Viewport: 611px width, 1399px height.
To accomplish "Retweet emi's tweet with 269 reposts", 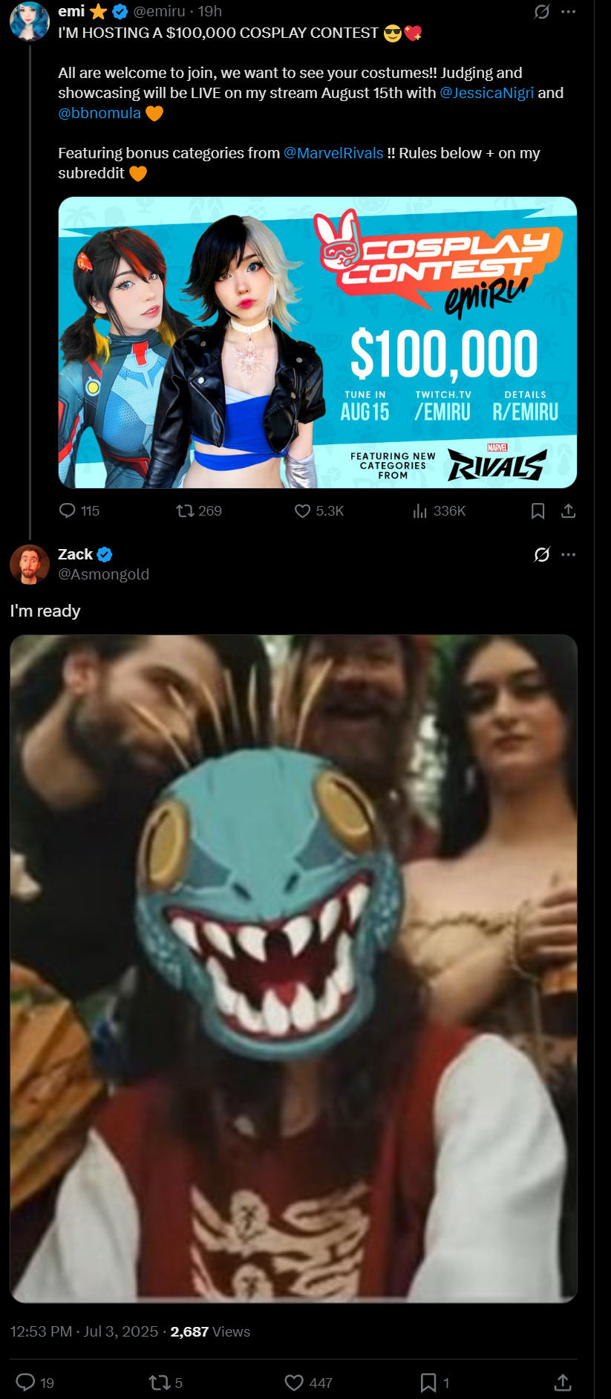I will pyautogui.click(x=185, y=510).
